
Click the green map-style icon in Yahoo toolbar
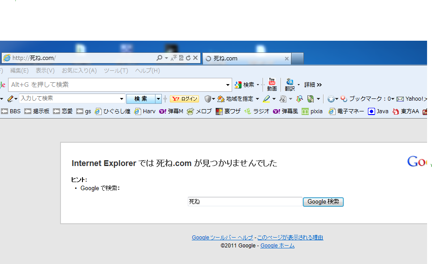pyautogui.click(x=311, y=99)
